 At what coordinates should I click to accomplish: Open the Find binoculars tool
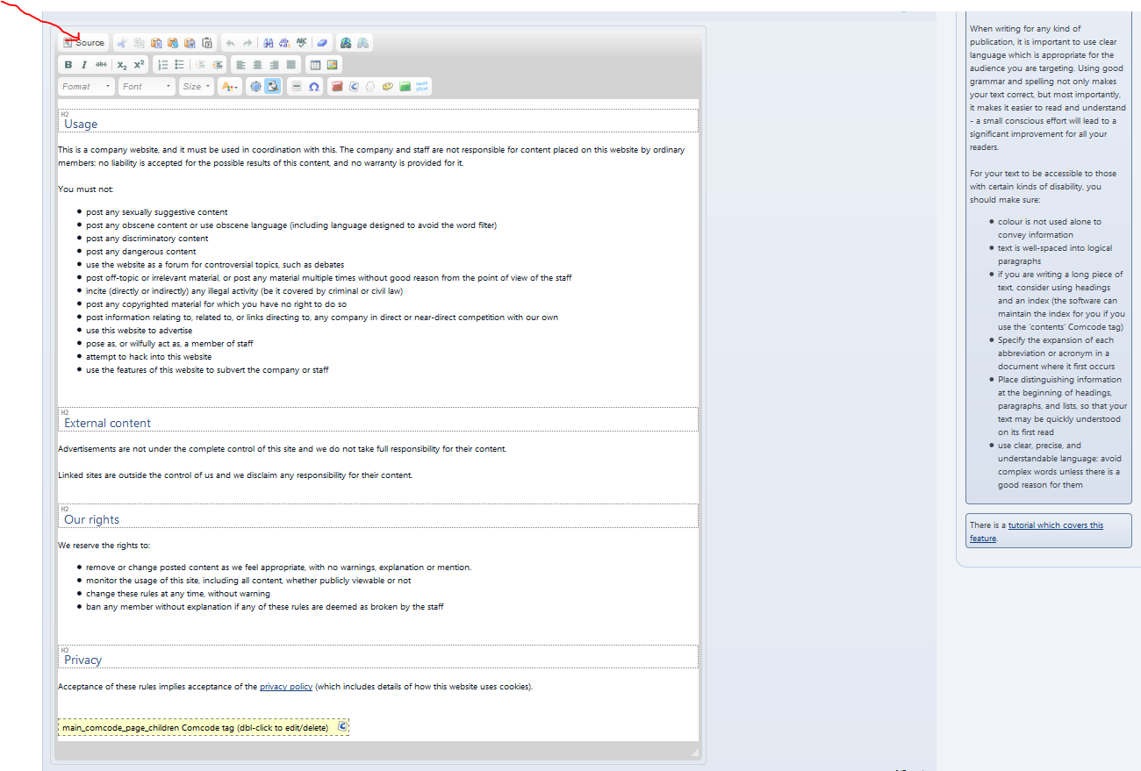[269, 43]
